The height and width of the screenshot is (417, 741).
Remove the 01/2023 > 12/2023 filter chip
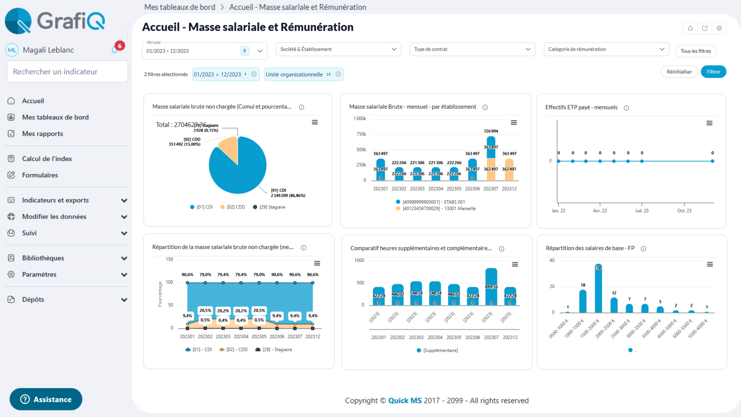click(254, 74)
